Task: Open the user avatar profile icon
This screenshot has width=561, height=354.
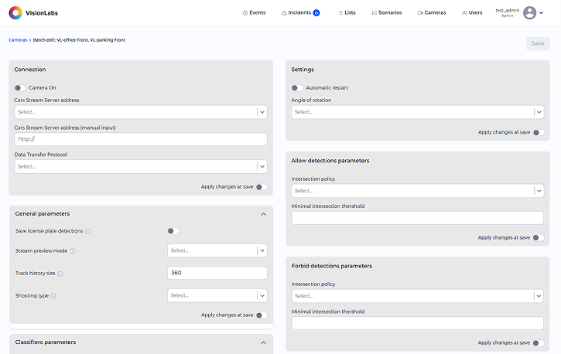Action: pos(529,12)
